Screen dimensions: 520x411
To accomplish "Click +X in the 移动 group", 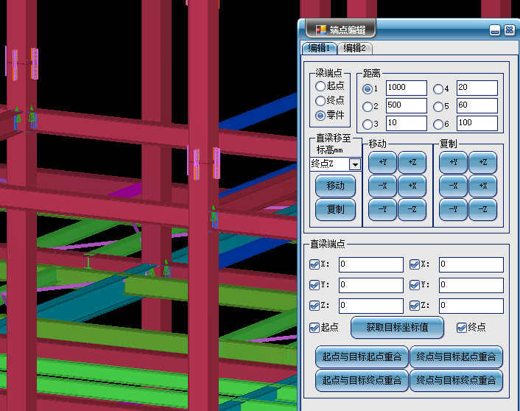I will tap(412, 186).
